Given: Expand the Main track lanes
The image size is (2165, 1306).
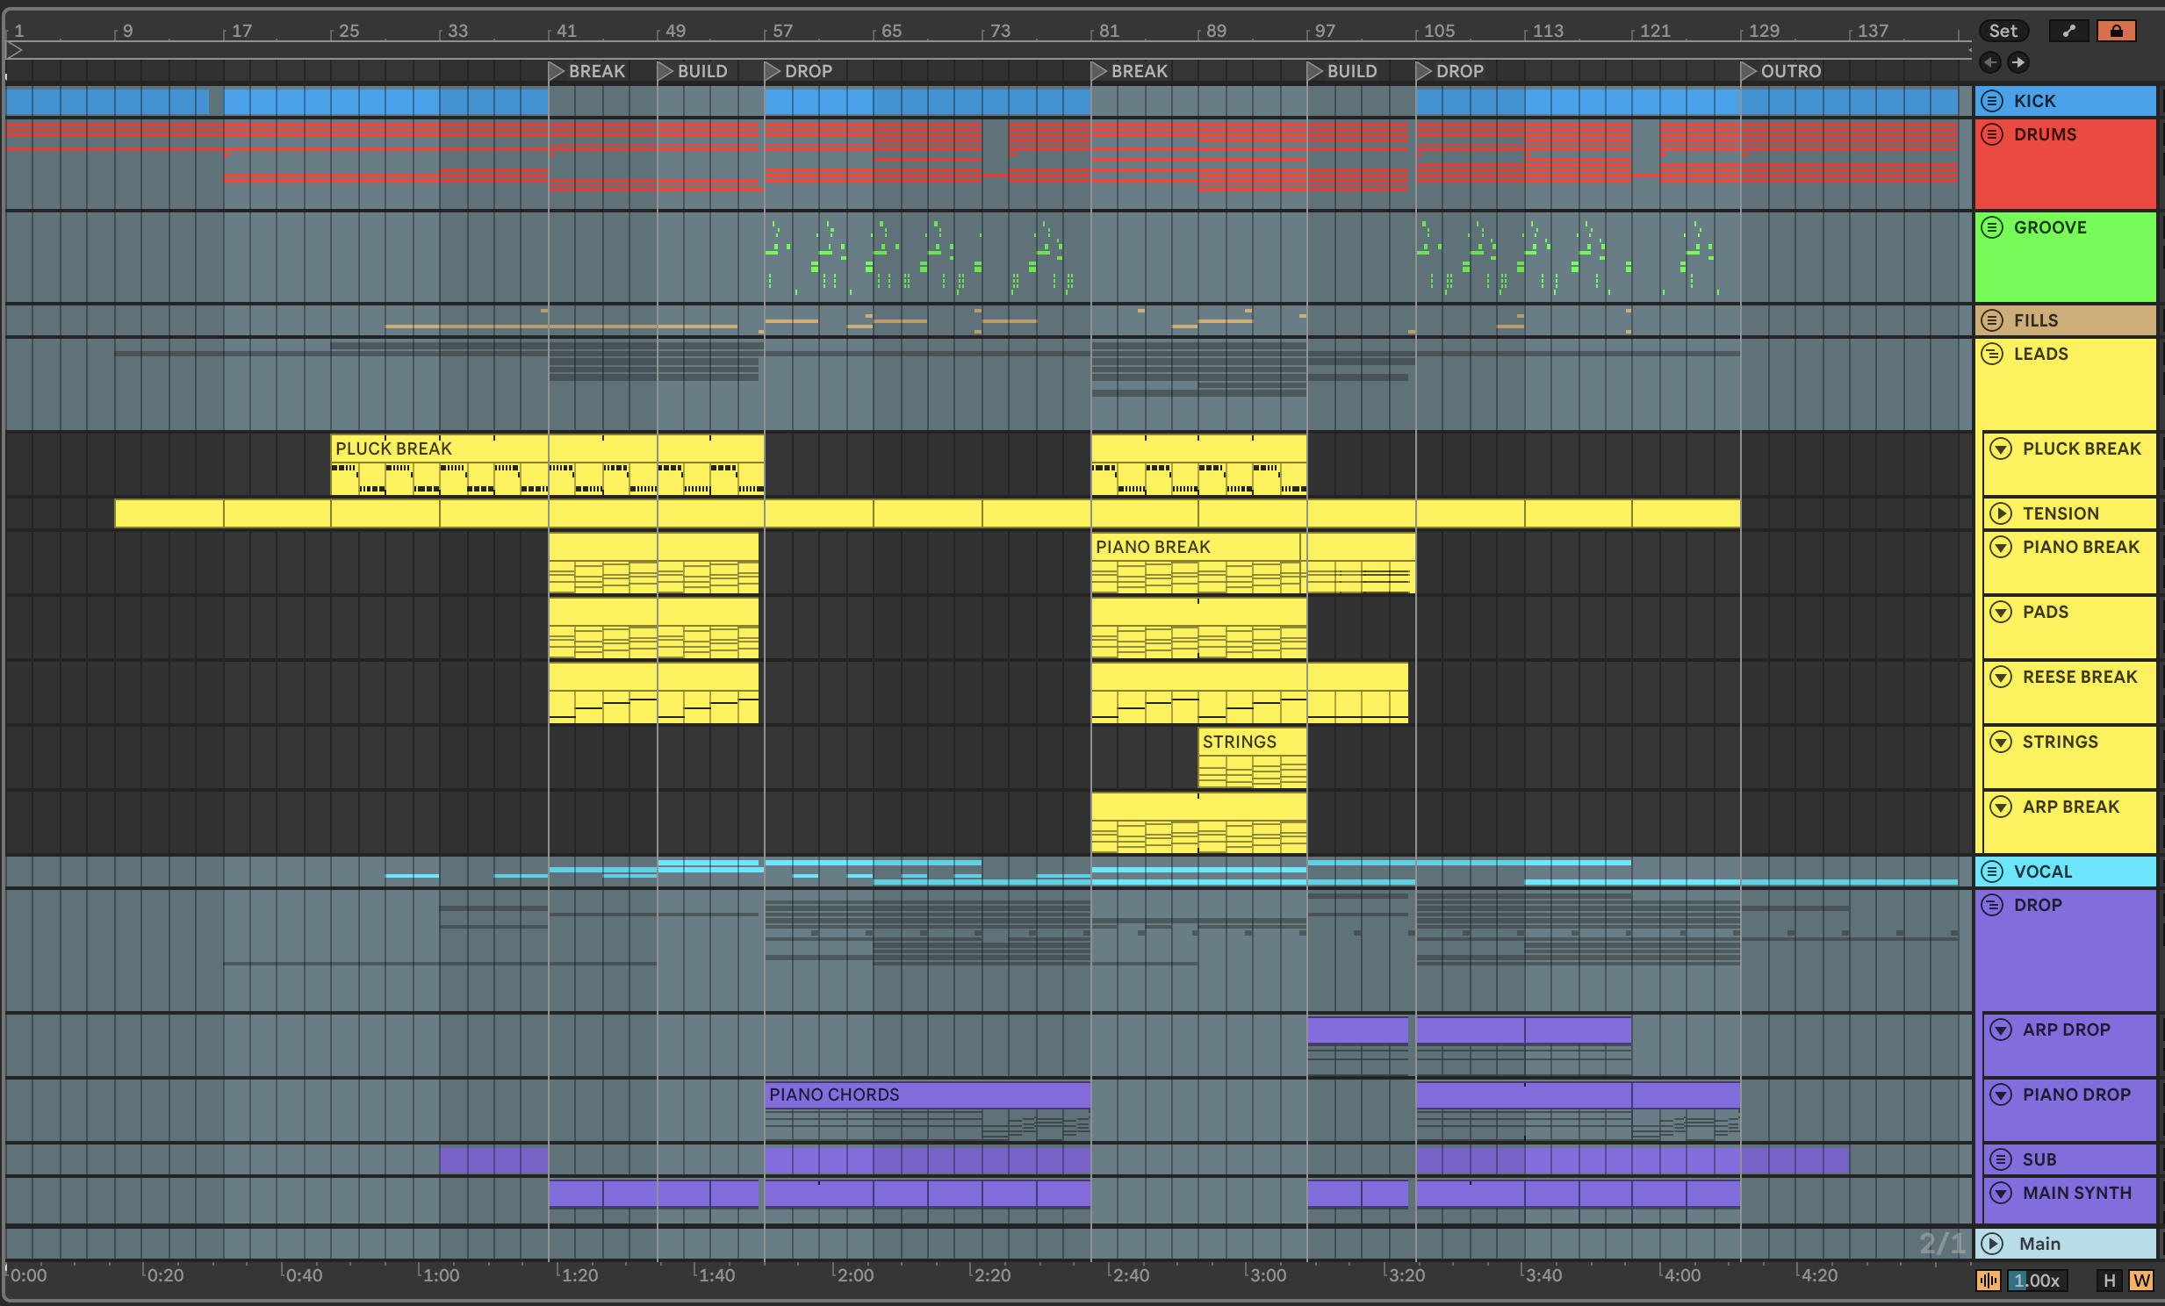Looking at the screenshot, I should (x=1992, y=1244).
